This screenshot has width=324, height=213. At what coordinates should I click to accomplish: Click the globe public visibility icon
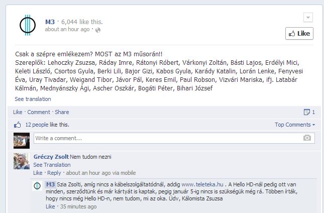(x=98, y=30)
